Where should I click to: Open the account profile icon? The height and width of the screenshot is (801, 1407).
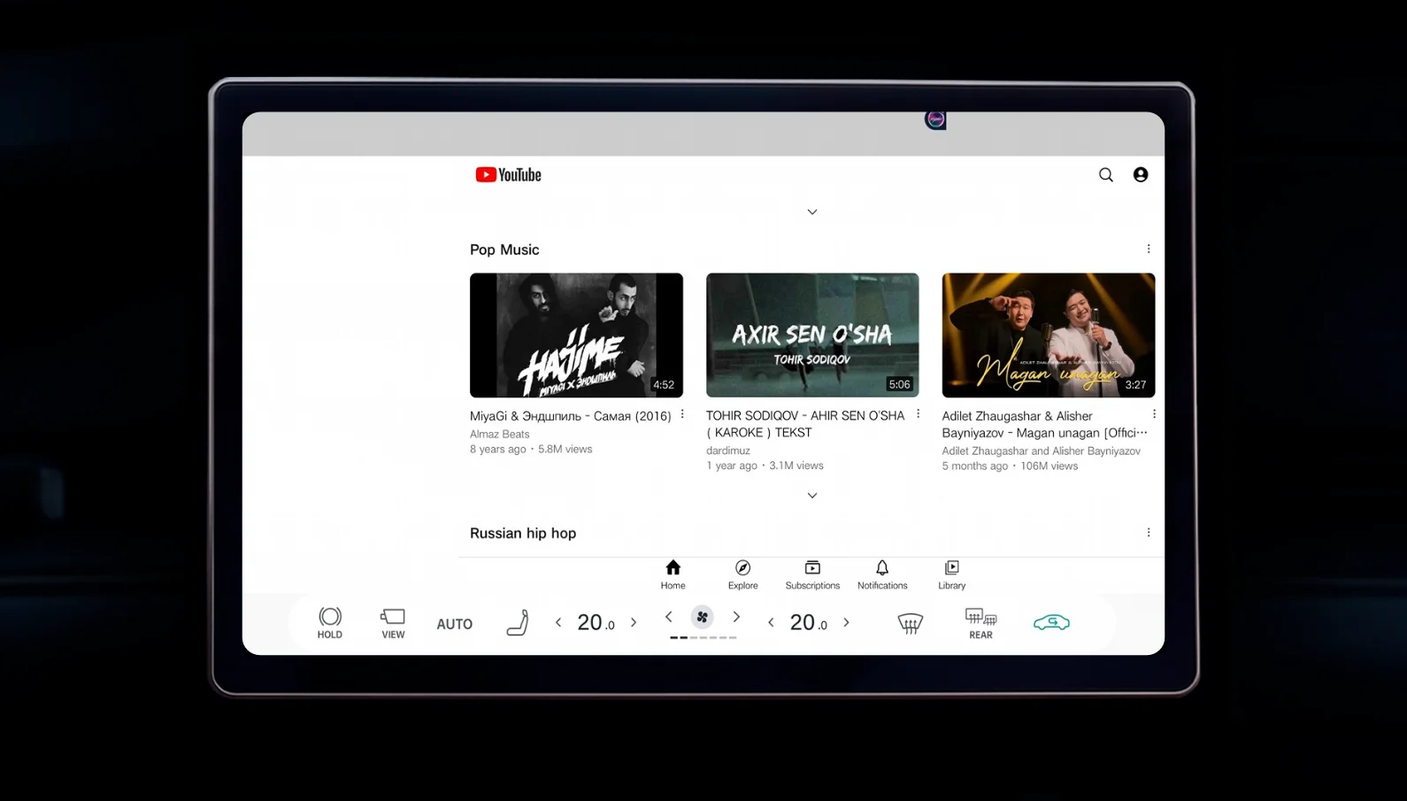click(1141, 175)
